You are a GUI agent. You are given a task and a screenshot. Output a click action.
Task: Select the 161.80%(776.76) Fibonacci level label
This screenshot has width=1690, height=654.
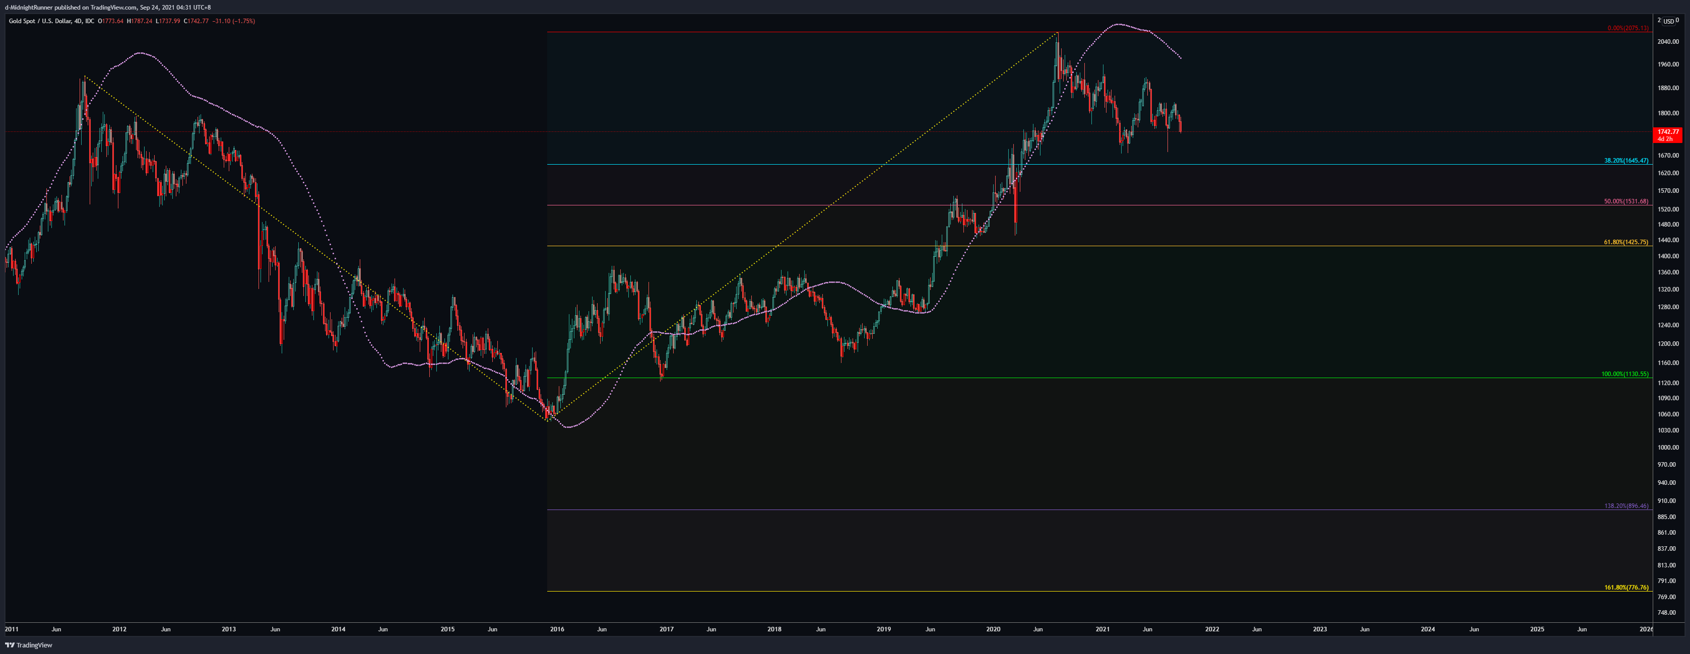(x=1626, y=587)
